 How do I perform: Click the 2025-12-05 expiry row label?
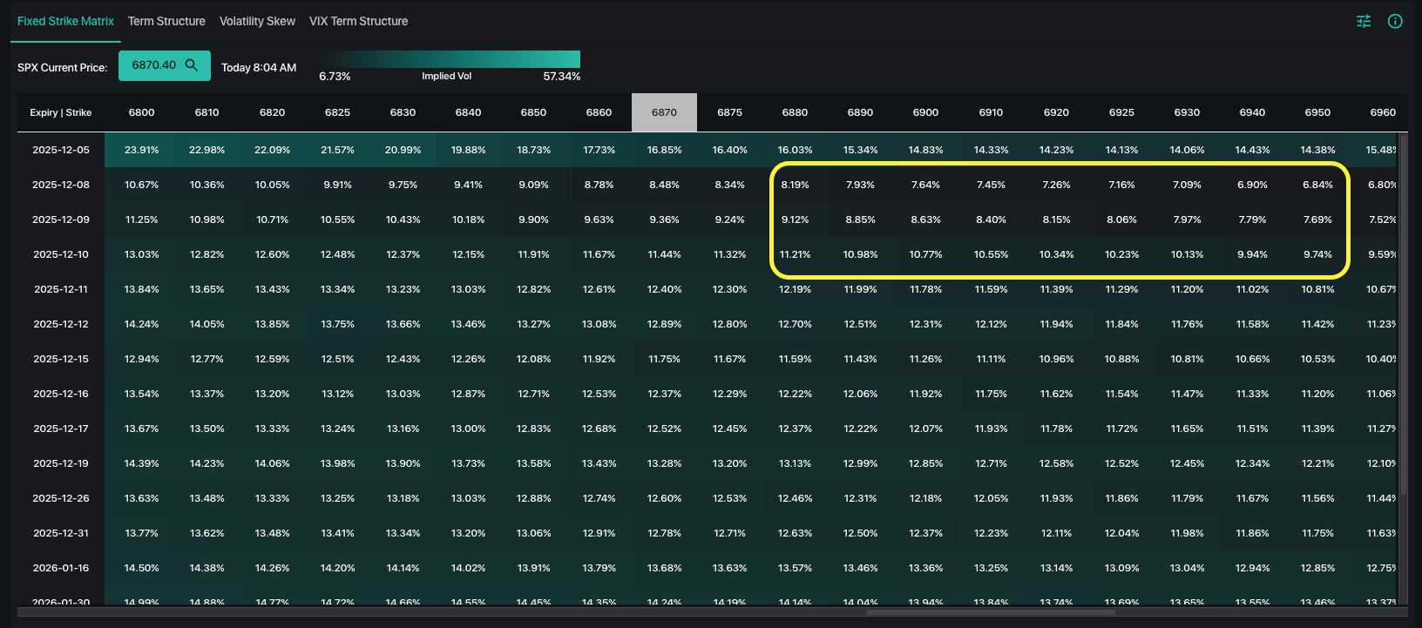61,150
